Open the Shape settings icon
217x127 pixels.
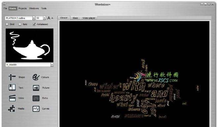click(12, 77)
